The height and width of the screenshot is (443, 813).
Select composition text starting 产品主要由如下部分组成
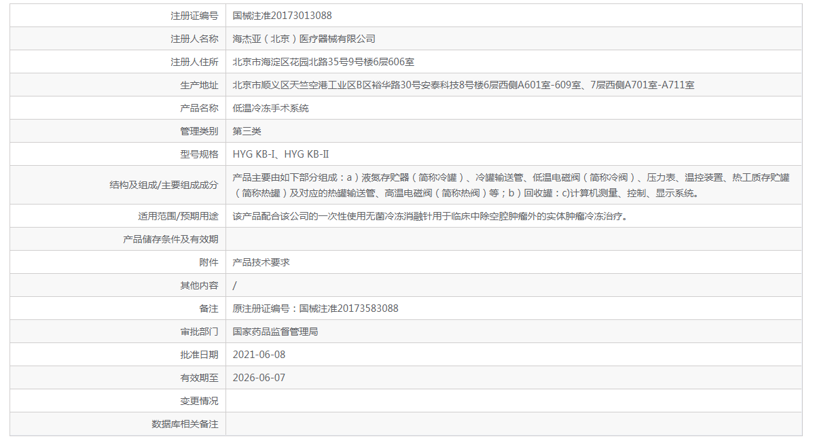[x=511, y=185]
